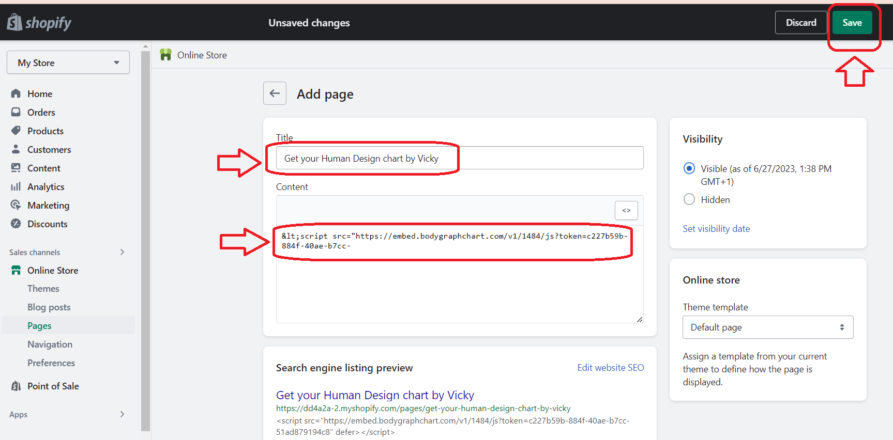Open the Theme template Default page dropdown
Image resolution: width=893 pixels, height=440 pixels.
pyautogui.click(x=768, y=327)
